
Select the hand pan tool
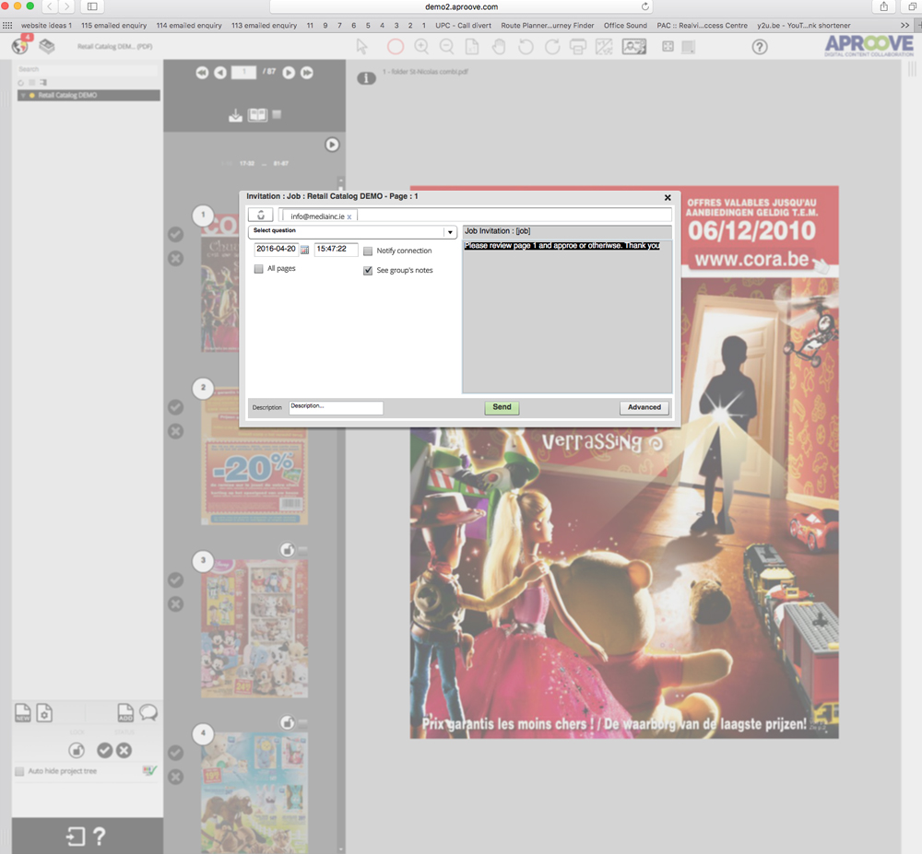(498, 47)
